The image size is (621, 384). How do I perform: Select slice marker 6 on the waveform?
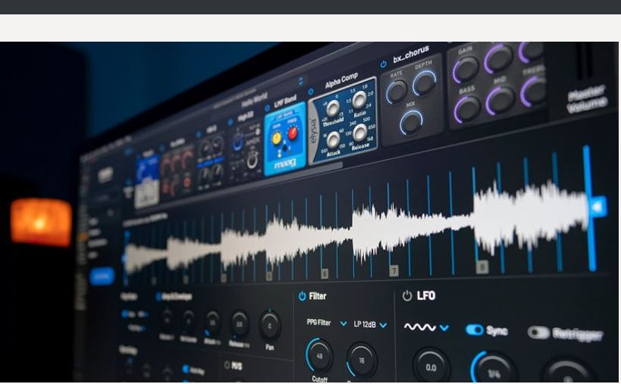(325, 273)
